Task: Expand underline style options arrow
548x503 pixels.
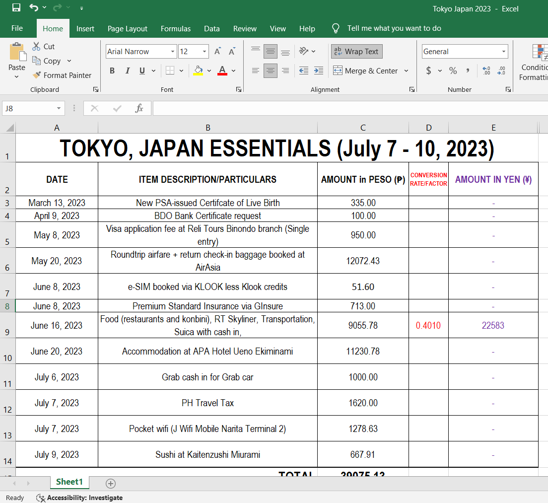Action: click(x=153, y=71)
